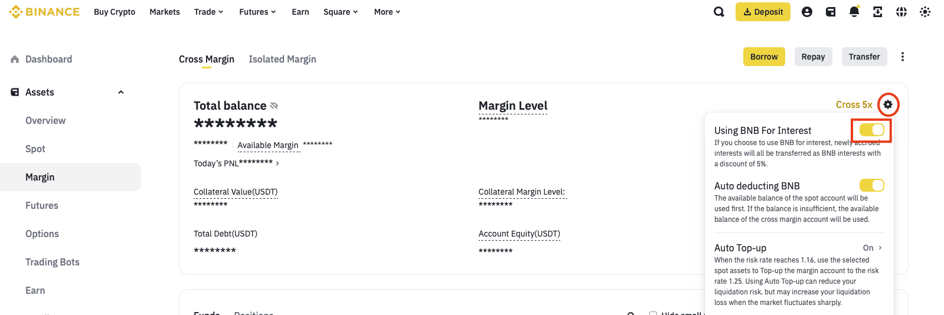Open the account profile icon
The width and height of the screenshot is (944, 315).
(807, 12)
